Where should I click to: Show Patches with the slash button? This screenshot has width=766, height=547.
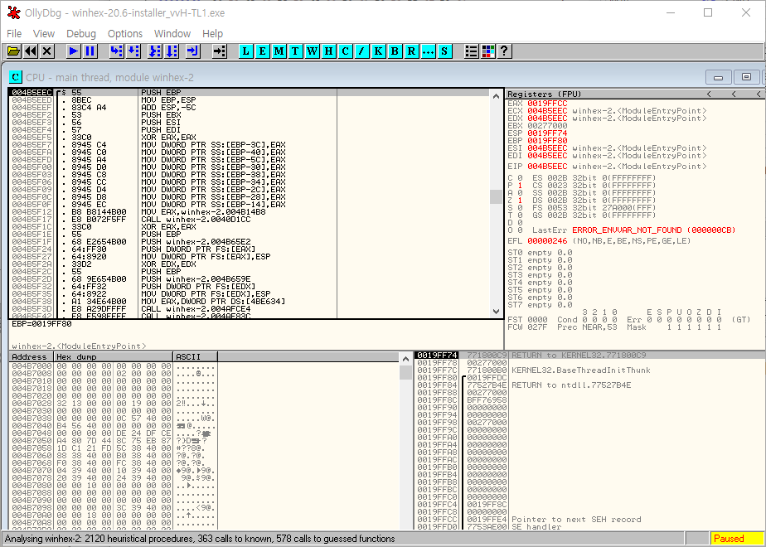coord(362,51)
